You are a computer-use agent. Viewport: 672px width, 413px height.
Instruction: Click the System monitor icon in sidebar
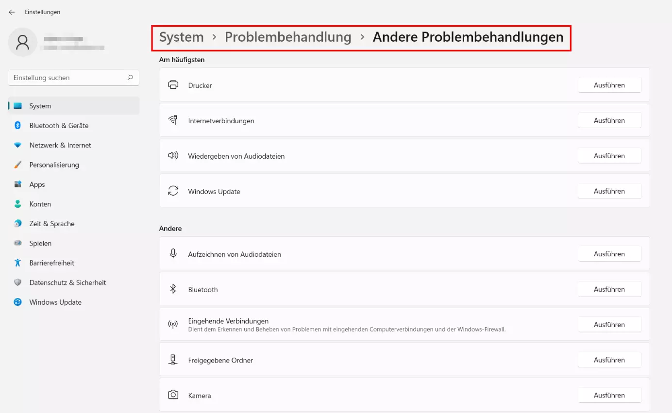[x=18, y=106]
